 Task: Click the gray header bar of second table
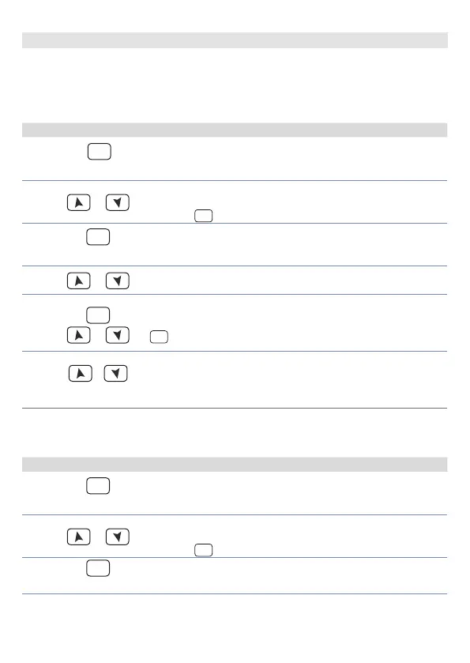pos(235,465)
